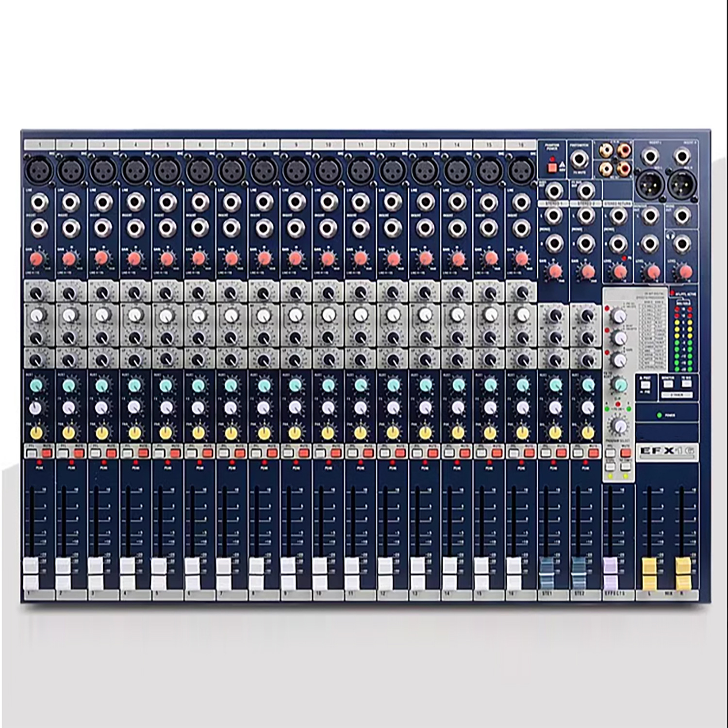728x728 pixels.
Task: Mute the effects section with red button
Action: [x=626, y=454]
